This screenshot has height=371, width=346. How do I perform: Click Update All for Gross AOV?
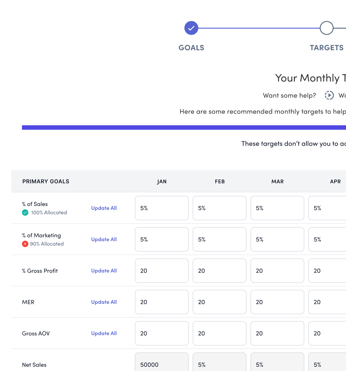click(104, 333)
